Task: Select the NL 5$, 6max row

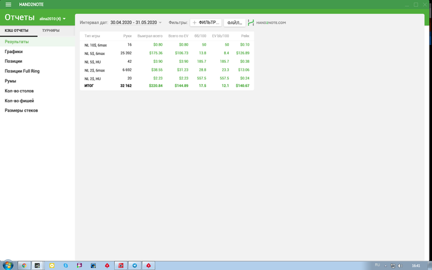Action: pyautogui.click(x=167, y=53)
